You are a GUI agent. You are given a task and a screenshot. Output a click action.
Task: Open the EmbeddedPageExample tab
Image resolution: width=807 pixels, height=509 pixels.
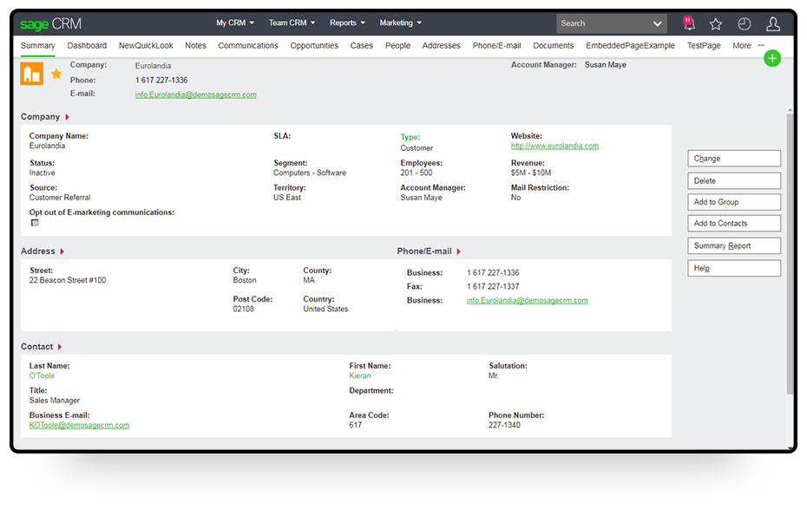tap(630, 45)
